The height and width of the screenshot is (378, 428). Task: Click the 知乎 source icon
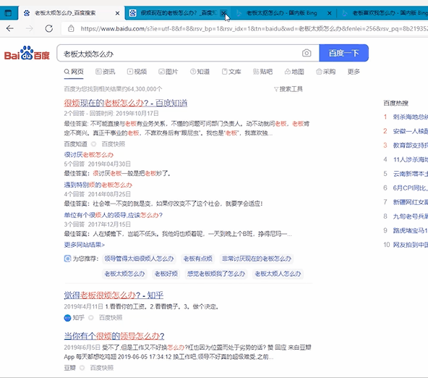coord(67,318)
